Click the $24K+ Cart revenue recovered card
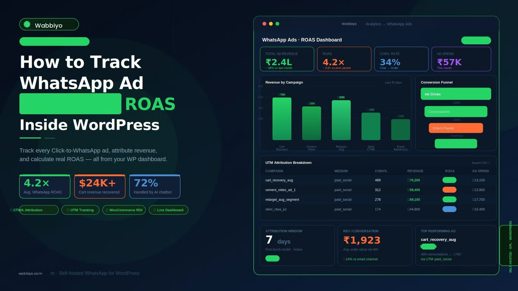The width and height of the screenshot is (518, 291). 100,186
